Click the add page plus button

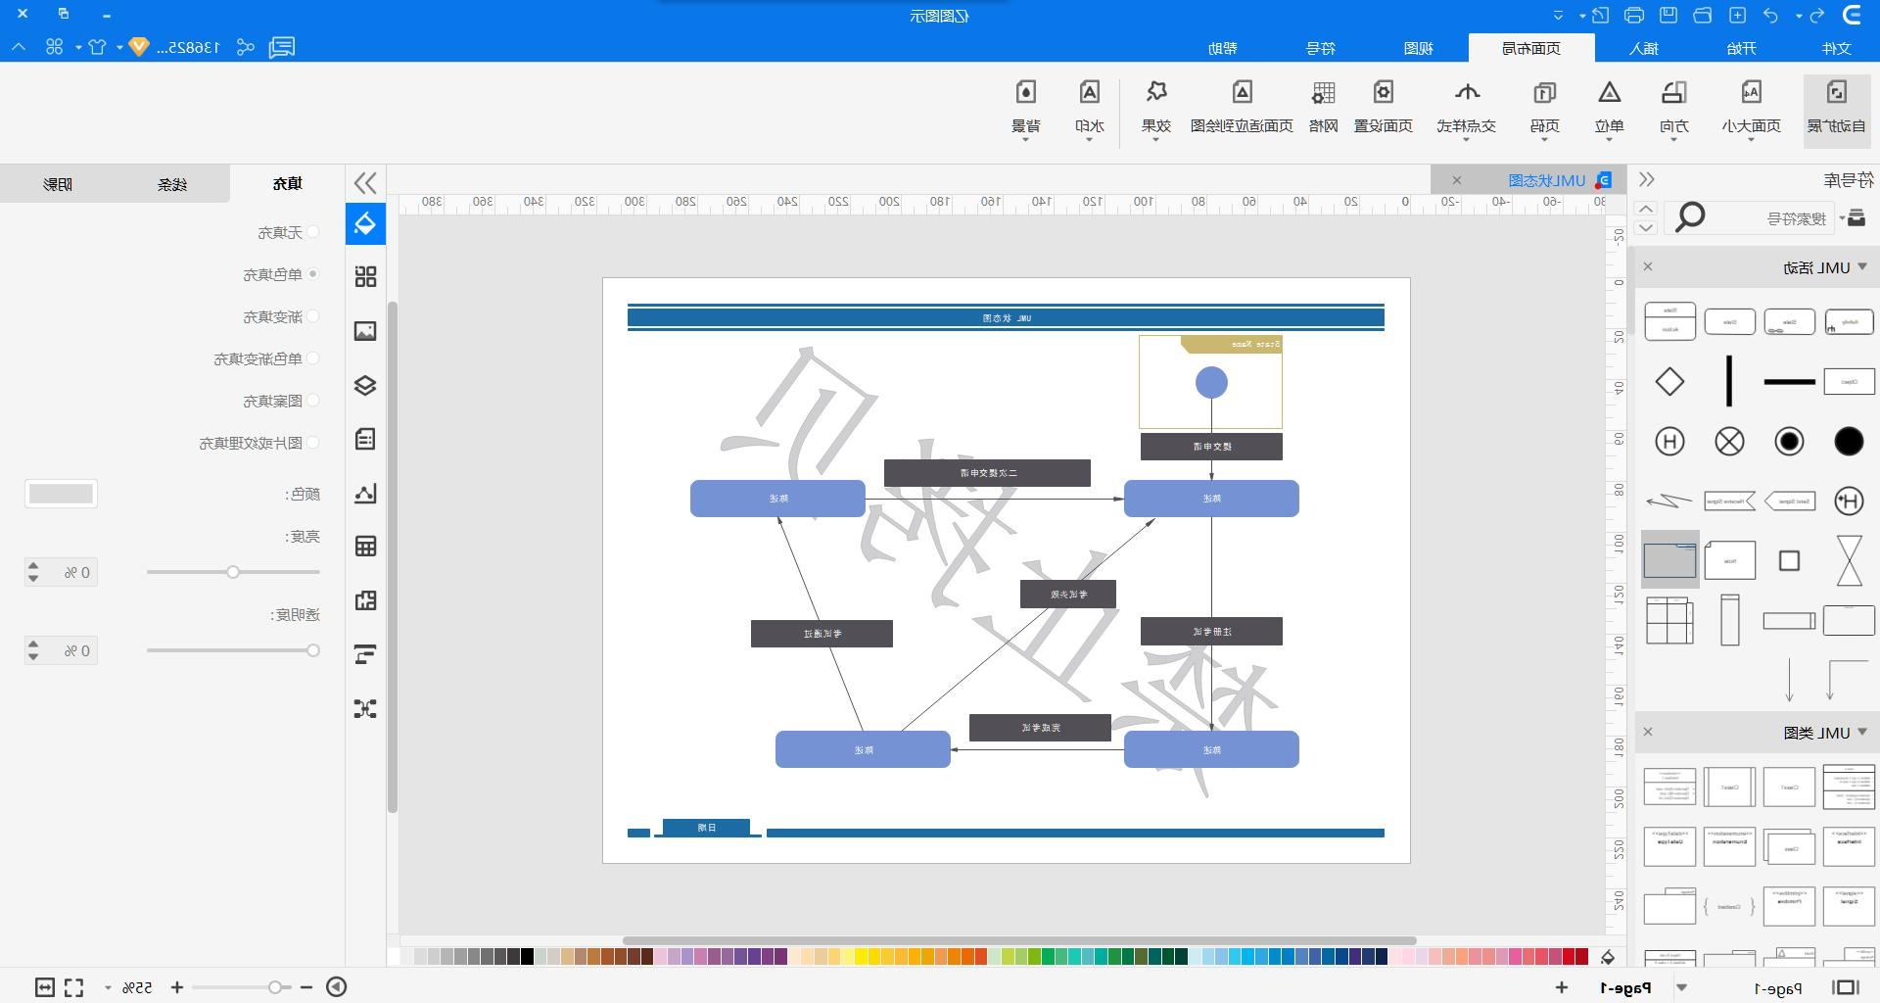1561,987
